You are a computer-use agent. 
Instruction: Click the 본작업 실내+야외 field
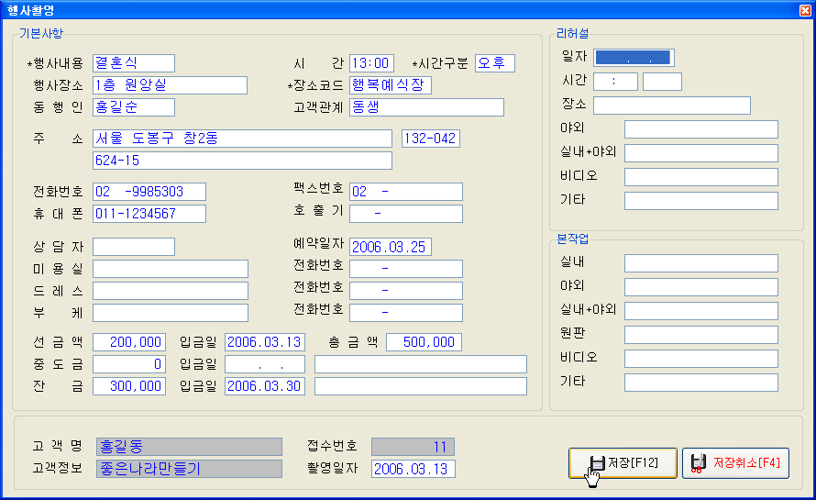[x=701, y=311]
